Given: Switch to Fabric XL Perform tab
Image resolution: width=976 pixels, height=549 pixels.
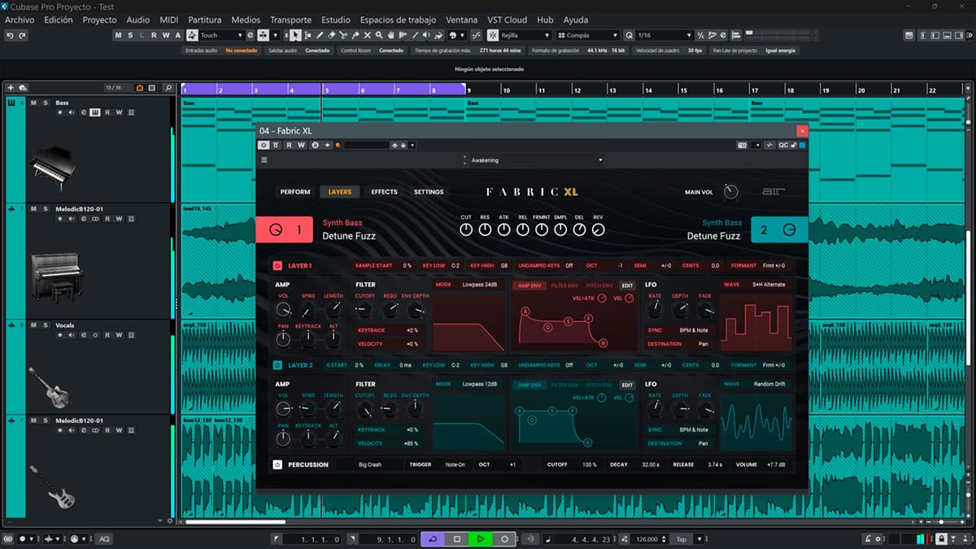Looking at the screenshot, I should click(295, 192).
